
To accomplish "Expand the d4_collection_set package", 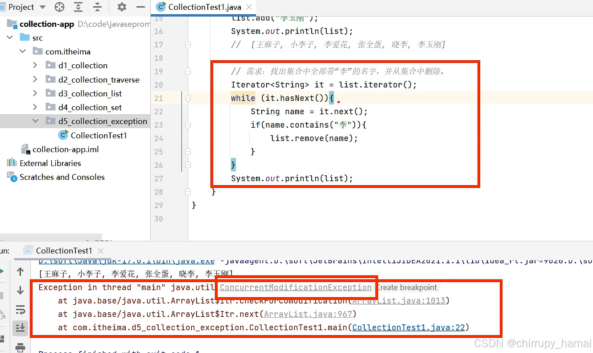I will pos(35,108).
